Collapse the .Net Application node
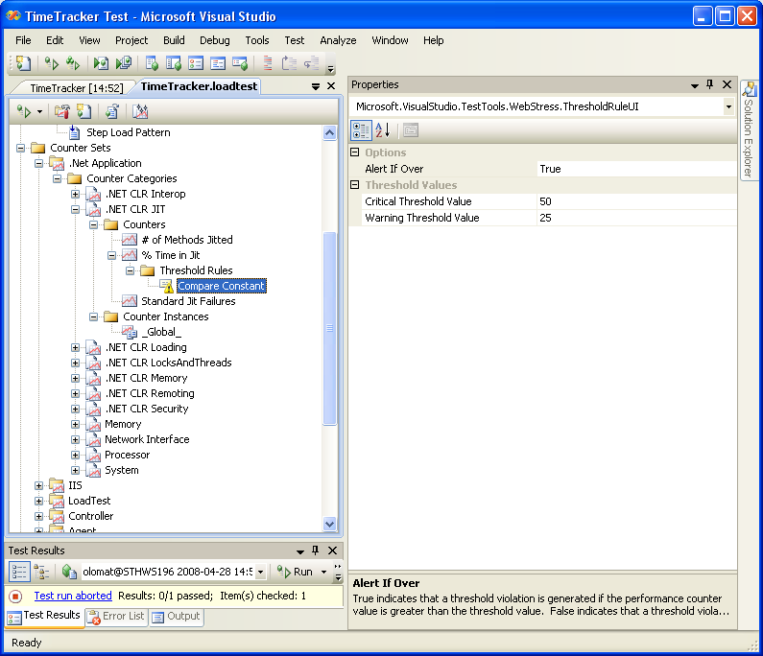763x656 pixels. [39, 163]
